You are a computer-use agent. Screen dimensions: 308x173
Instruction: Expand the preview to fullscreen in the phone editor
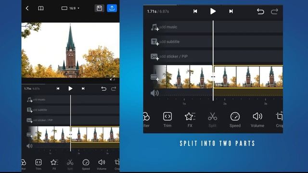[x=112, y=78]
